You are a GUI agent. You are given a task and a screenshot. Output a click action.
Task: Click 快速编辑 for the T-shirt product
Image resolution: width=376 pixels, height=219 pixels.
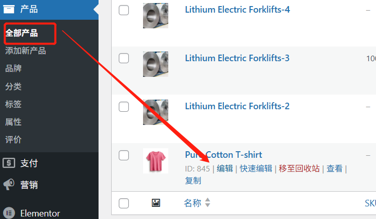coord(256,169)
